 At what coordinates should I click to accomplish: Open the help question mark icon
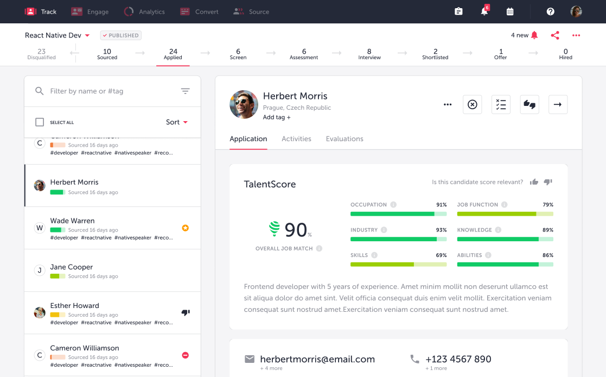pos(550,11)
